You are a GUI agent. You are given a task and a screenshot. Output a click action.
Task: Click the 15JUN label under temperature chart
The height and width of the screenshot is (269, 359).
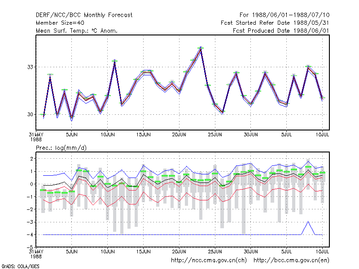(x=143, y=135)
